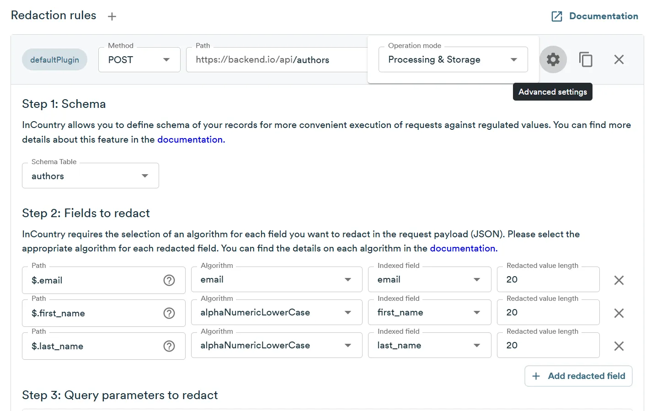
Task: Open Indexed field email dropdown
Action: pos(430,279)
